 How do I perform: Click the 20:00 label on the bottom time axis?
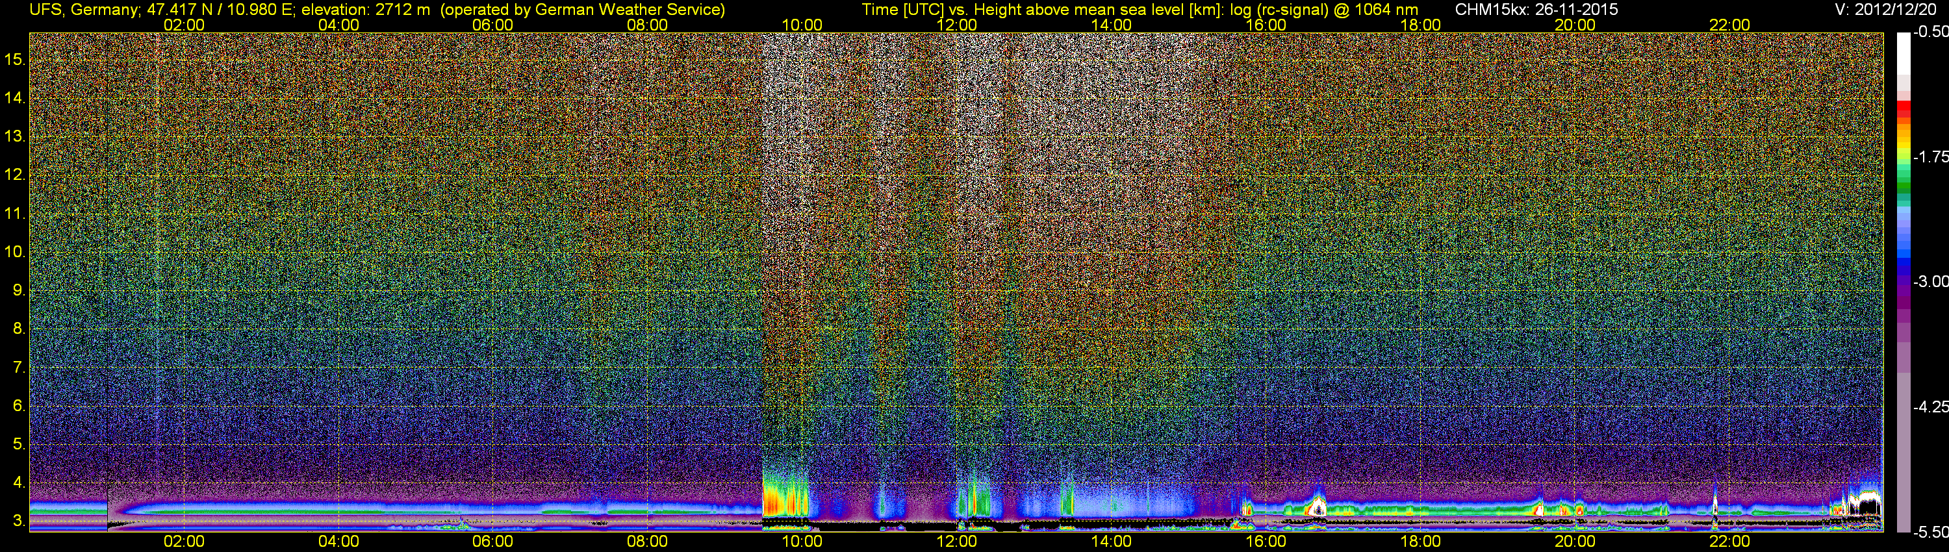click(1575, 542)
